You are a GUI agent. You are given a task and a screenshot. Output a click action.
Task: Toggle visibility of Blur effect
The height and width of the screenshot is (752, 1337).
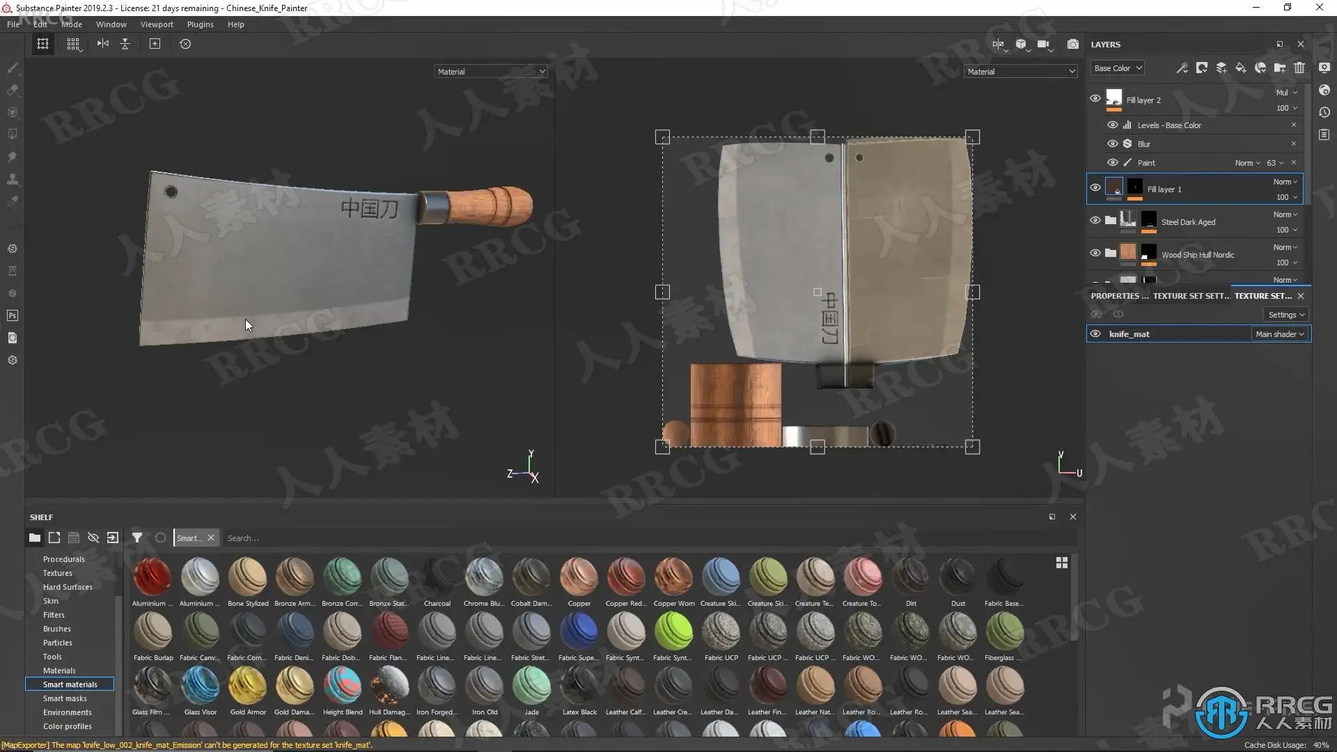[x=1113, y=143]
